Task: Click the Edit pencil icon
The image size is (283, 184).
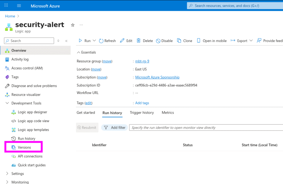Action: [122, 41]
